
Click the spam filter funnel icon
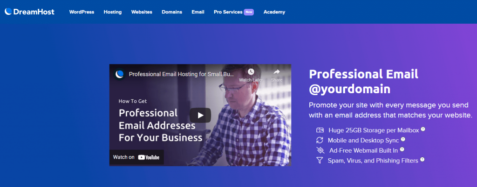coord(319,161)
